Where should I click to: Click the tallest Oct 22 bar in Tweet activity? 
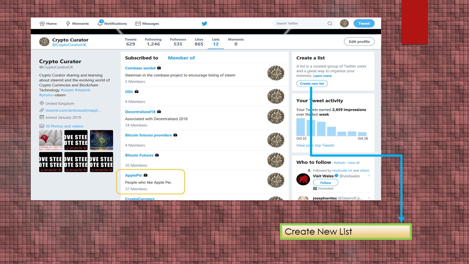(x=300, y=127)
